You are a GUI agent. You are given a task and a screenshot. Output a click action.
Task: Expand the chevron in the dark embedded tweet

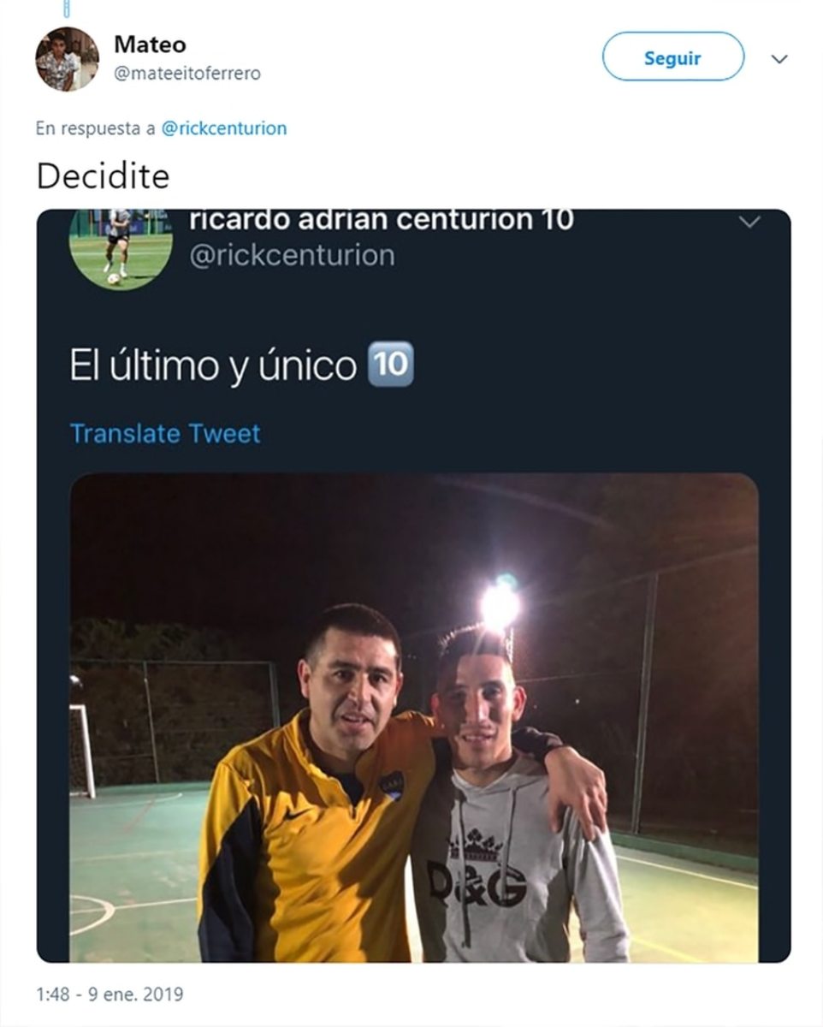tap(749, 223)
